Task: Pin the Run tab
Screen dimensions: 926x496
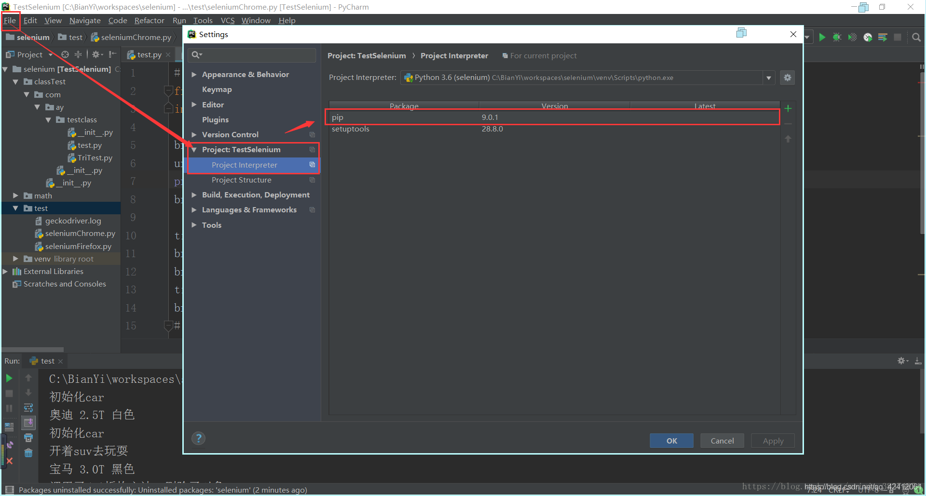Action: [x=9, y=445]
